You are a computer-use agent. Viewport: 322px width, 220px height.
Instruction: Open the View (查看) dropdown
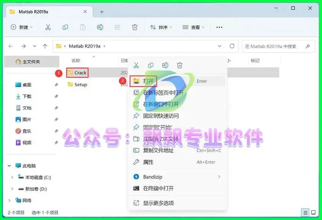(193, 27)
